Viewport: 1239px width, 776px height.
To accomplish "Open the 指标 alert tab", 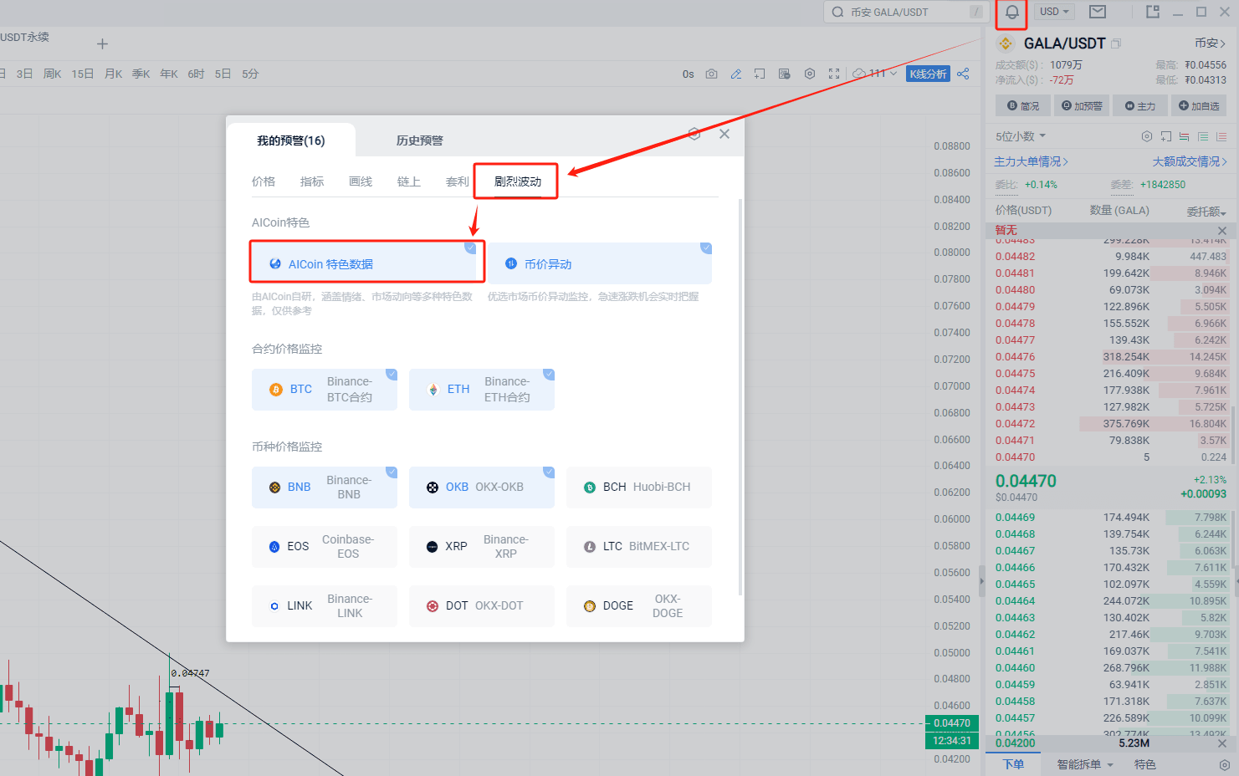I will [312, 181].
